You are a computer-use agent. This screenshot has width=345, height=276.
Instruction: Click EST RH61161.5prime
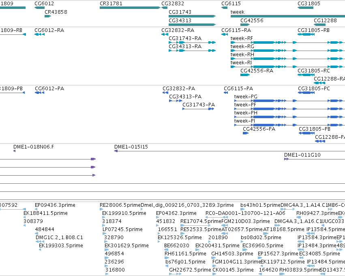coord(166,258)
